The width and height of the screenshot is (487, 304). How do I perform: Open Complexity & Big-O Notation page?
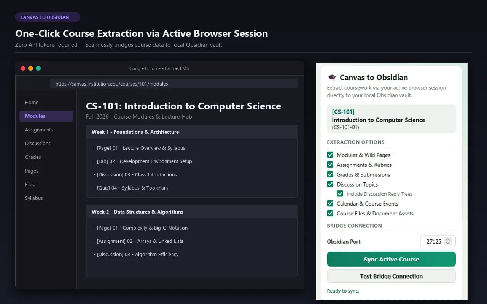click(140, 228)
